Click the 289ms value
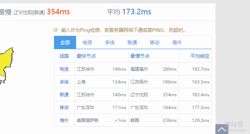This screenshot has height=134, width=250. coord(169,69)
